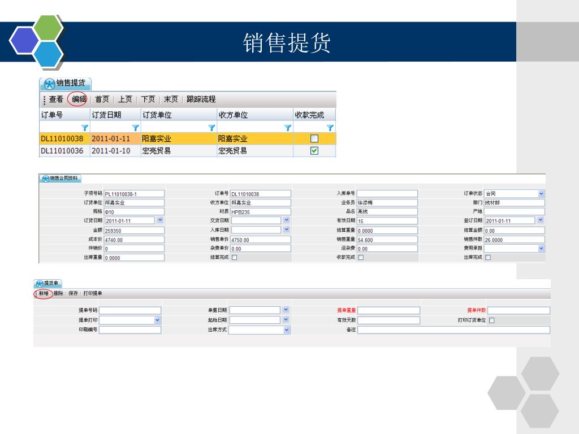Open the 起始日期 date dropdown
The height and width of the screenshot is (434, 579).
click(x=286, y=320)
